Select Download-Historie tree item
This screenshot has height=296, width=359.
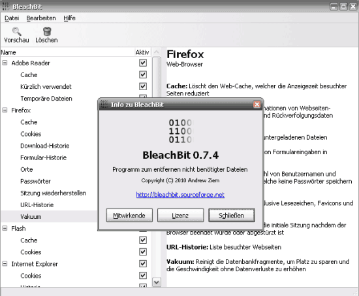(x=45, y=146)
